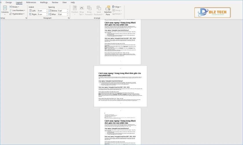Expand the Breaks dropdown
Viewport: 243px width, 145px height.
16,7
